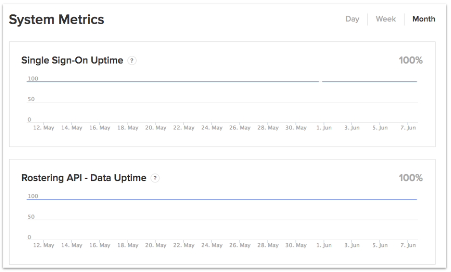Click the 3. Jun label on Rostering API chart

(x=352, y=246)
